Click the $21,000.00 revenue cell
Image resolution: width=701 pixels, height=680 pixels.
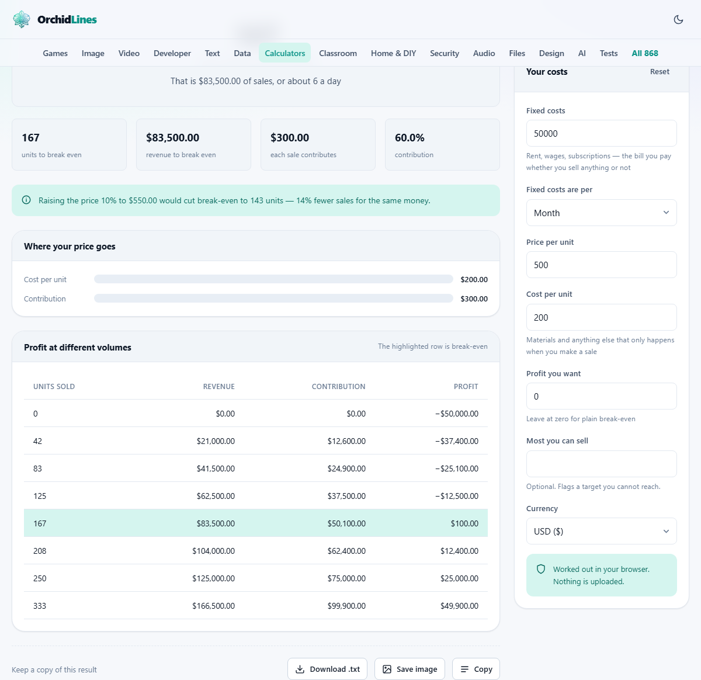[x=216, y=441]
